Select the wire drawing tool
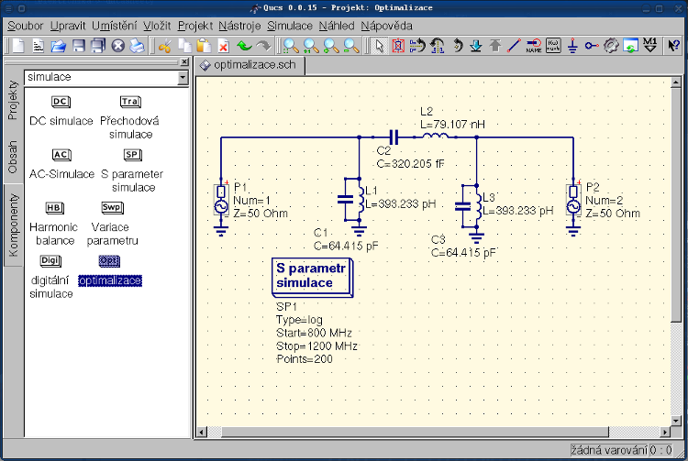 [514, 46]
